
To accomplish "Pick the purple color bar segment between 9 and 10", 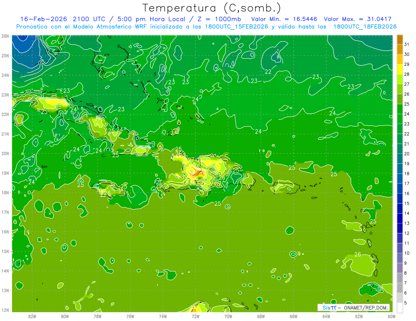I will click(400, 258).
